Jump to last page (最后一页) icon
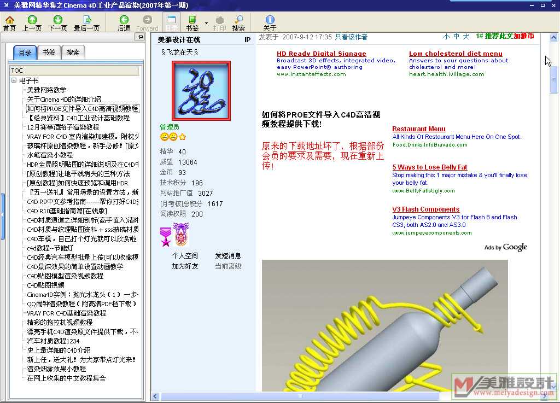The image size is (560, 403). click(x=86, y=23)
